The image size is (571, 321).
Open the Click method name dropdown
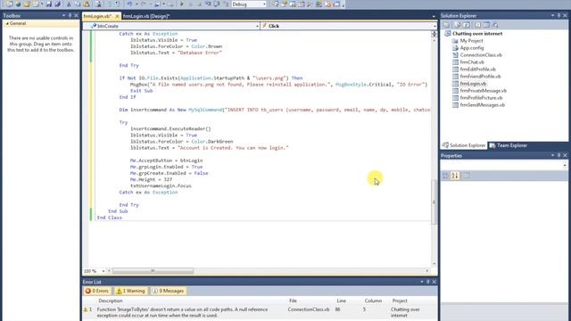[434, 26]
